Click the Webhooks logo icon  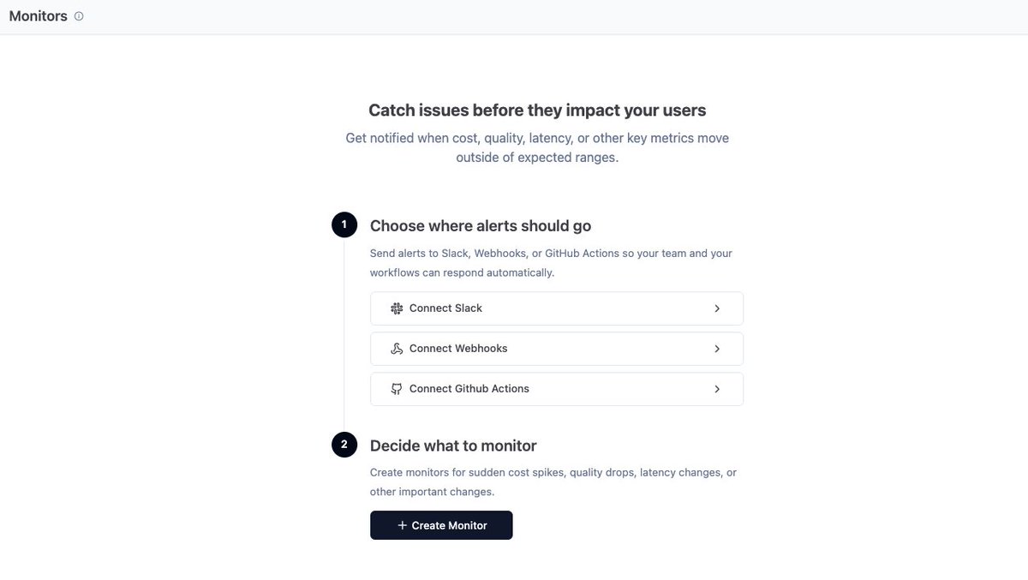397,349
